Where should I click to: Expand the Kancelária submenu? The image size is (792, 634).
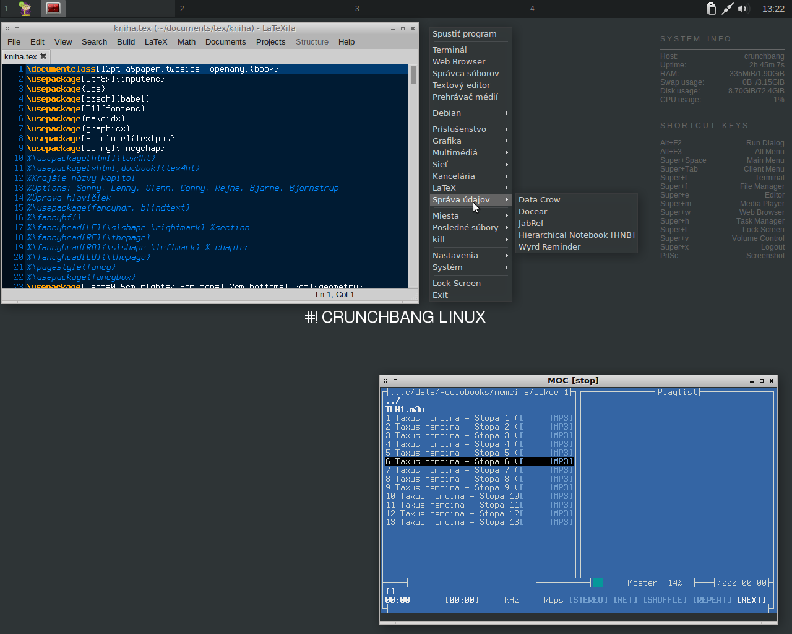coord(470,176)
